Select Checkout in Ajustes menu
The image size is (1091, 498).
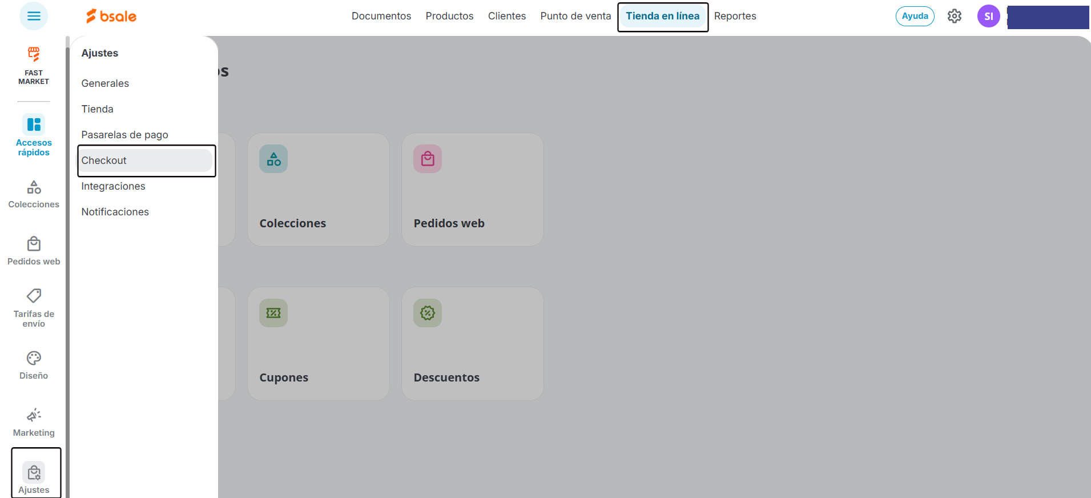(x=146, y=160)
